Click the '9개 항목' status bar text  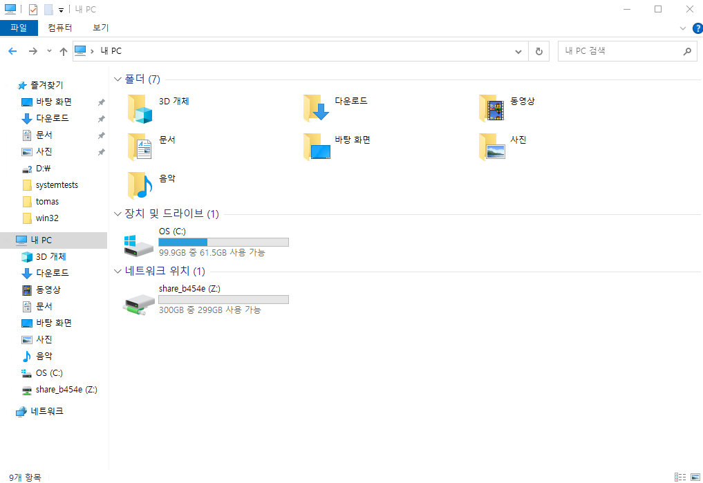click(x=25, y=477)
